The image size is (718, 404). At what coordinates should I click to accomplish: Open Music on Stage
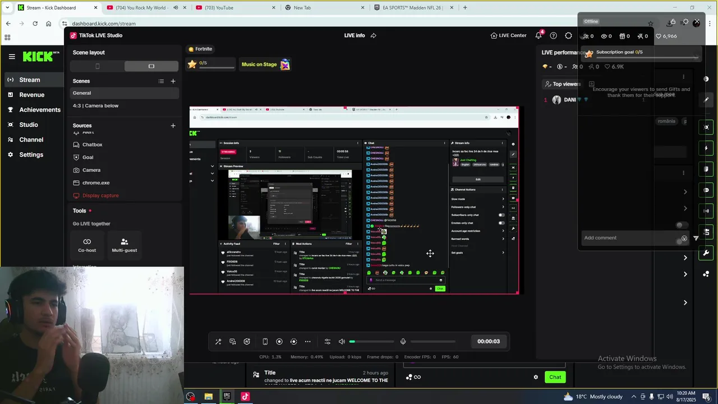pyautogui.click(x=265, y=65)
